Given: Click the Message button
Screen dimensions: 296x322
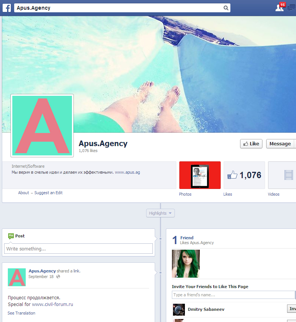Looking at the screenshot, I should [280, 144].
